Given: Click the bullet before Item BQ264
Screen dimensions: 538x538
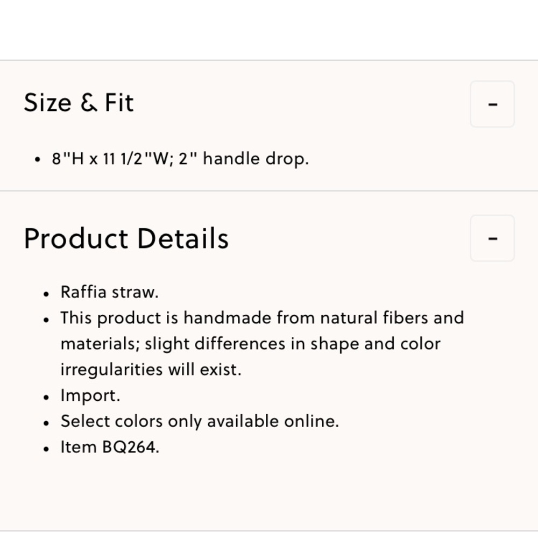Looking at the screenshot, I should [x=46, y=449].
